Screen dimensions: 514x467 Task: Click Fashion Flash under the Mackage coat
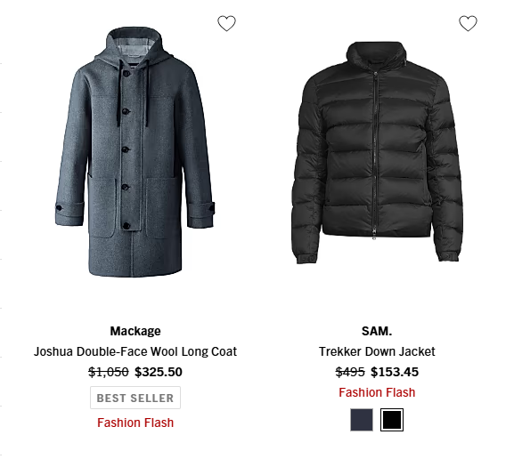(x=135, y=423)
